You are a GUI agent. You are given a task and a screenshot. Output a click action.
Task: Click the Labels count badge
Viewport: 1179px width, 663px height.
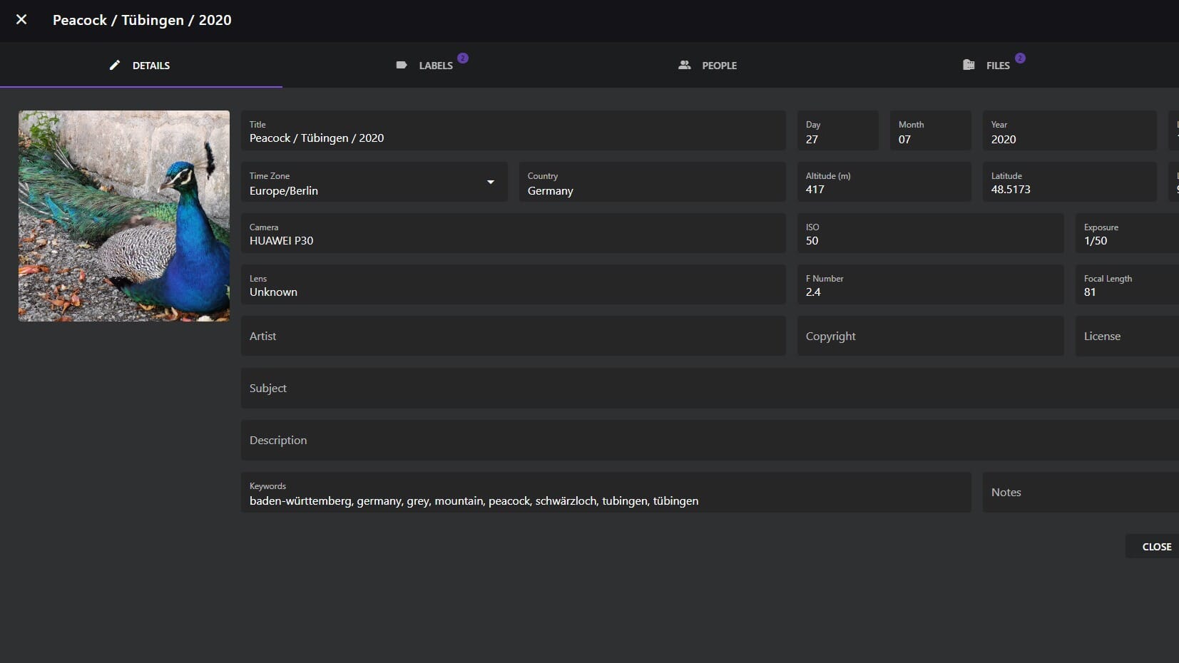point(463,58)
